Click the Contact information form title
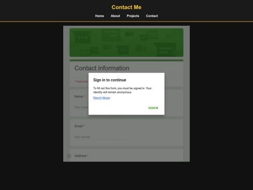Image resolution: width=253 pixels, height=190 pixels. click(x=102, y=68)
